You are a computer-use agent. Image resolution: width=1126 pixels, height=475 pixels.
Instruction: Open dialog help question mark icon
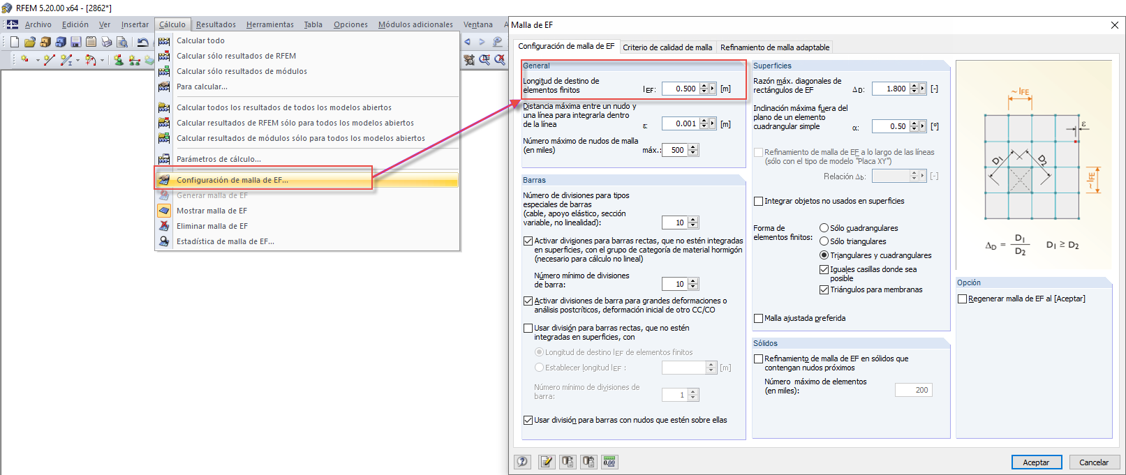point(523,462)
